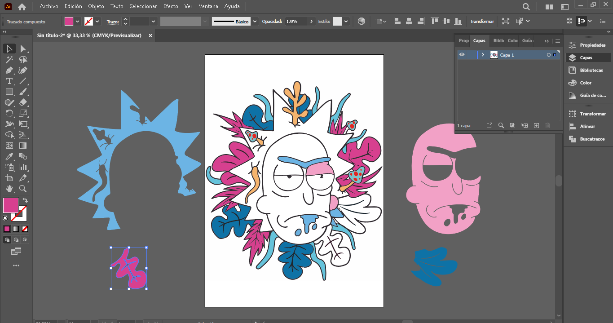
Task: Enable Draw Normal mode
Action: 7,240
